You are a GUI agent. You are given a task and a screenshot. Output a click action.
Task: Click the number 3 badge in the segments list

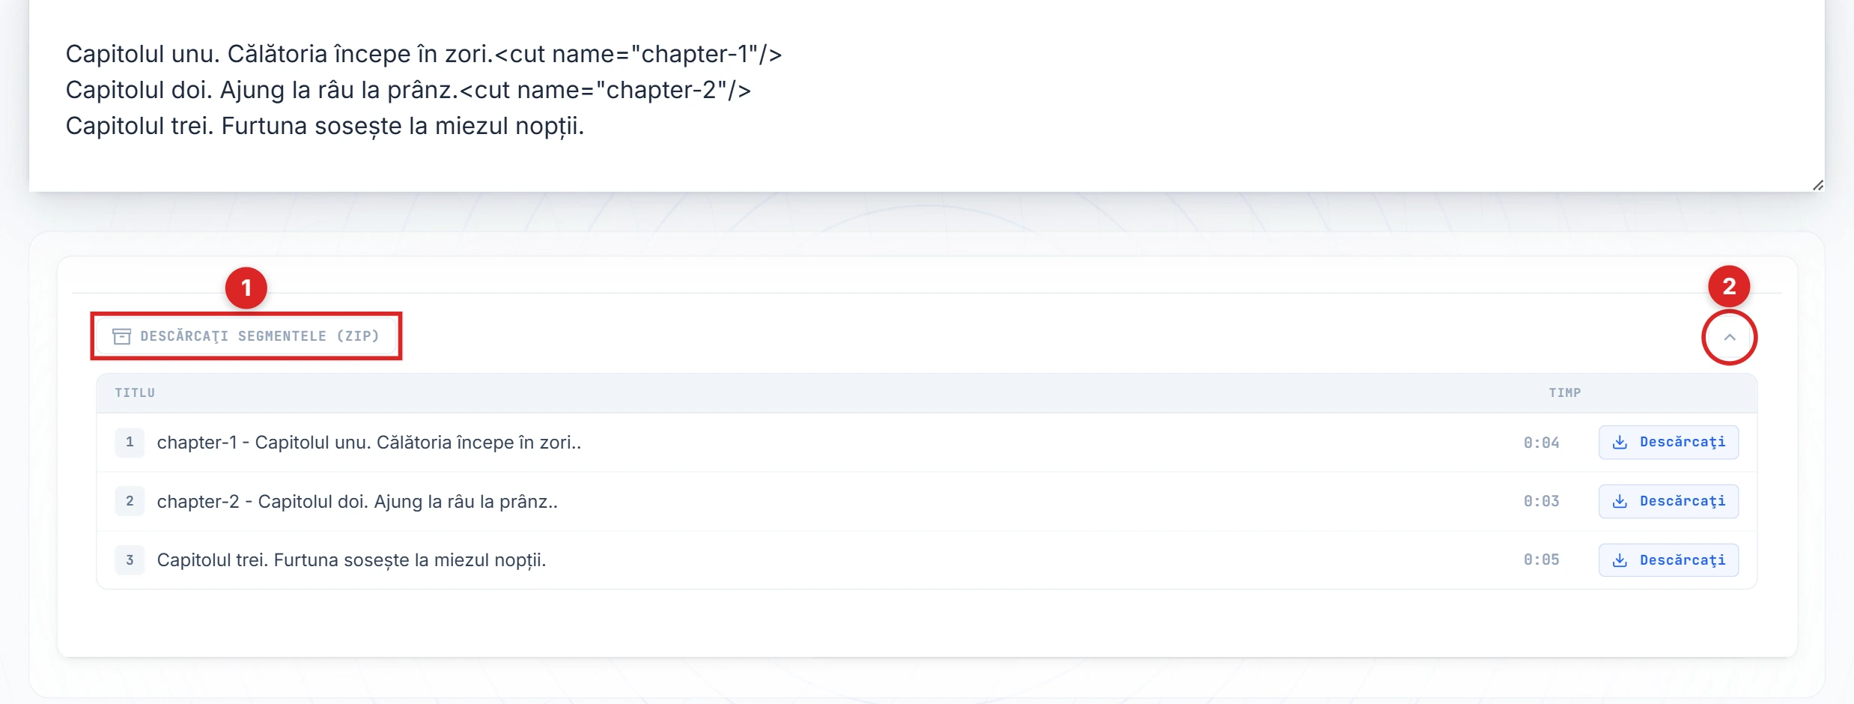[130, 560]
